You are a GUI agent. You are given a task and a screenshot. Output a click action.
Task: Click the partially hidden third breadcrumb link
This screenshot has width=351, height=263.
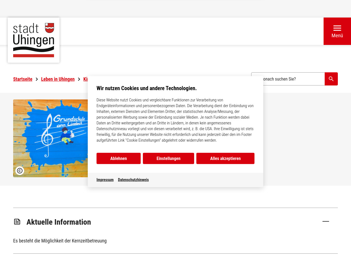coord(85,79)
